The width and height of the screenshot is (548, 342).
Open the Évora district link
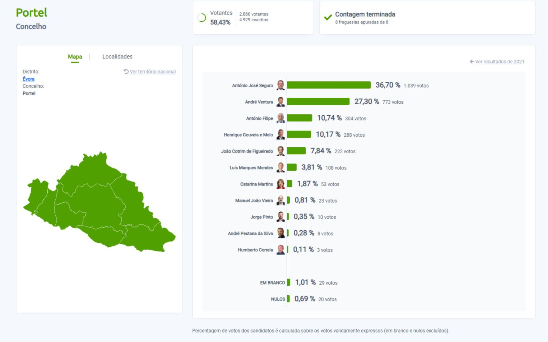29,79
